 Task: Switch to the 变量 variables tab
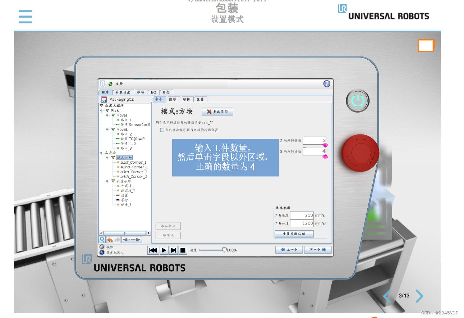coord(200,99)
